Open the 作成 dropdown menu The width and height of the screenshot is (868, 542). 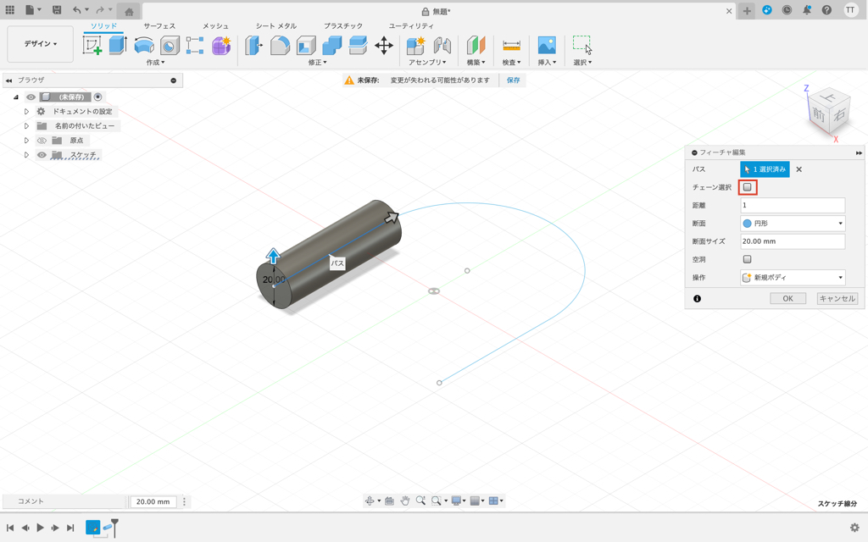click(x=155, y=63)
